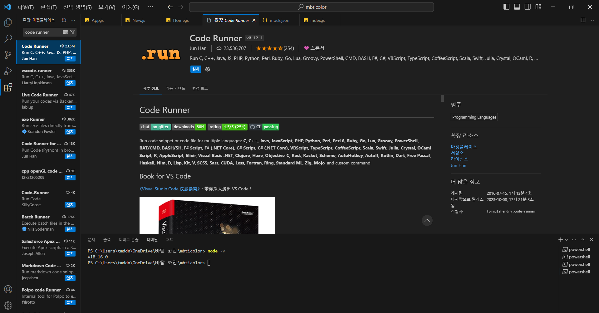This screenshot has width=599, height=313.
Task: Open the 보기(V) menu
Action: (x=107, y=7)
